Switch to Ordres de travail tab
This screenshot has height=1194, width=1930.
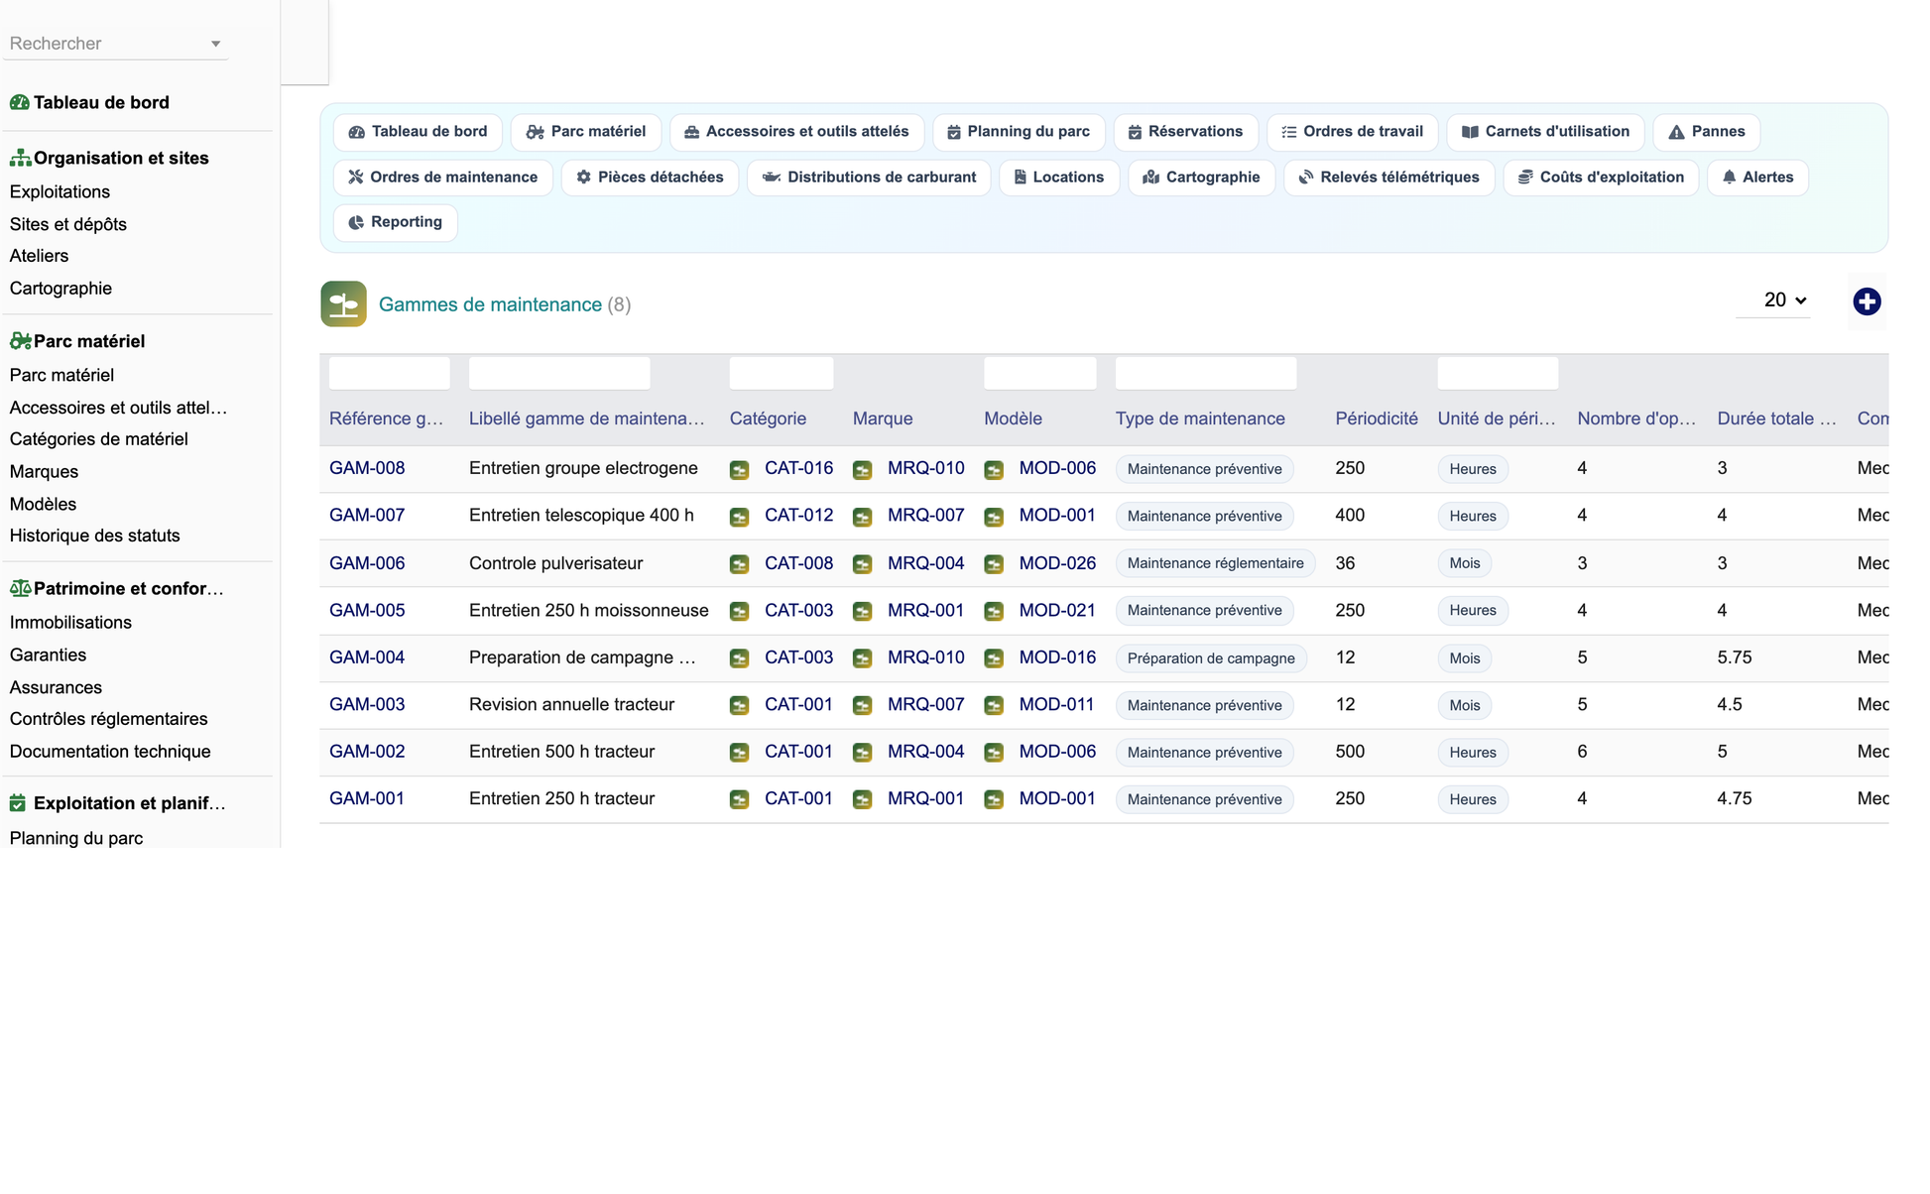(x=1352, y=132)
